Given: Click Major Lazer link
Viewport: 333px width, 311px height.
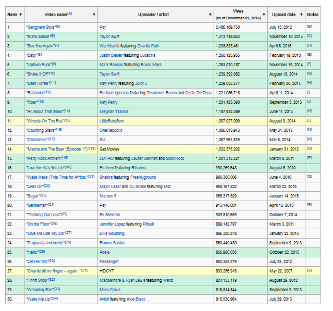Looking at the screenshot, I should tap(110, 186).
